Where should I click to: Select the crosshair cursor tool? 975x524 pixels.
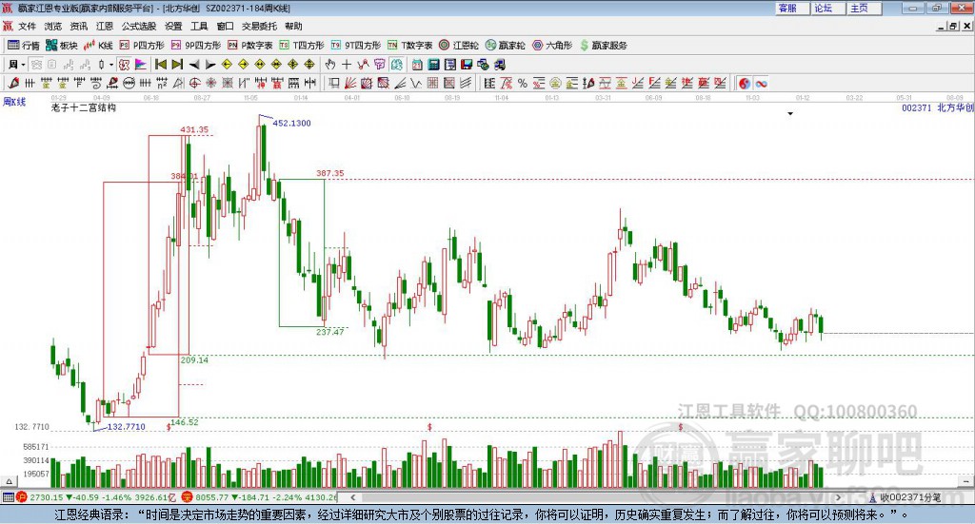[347, 65]
